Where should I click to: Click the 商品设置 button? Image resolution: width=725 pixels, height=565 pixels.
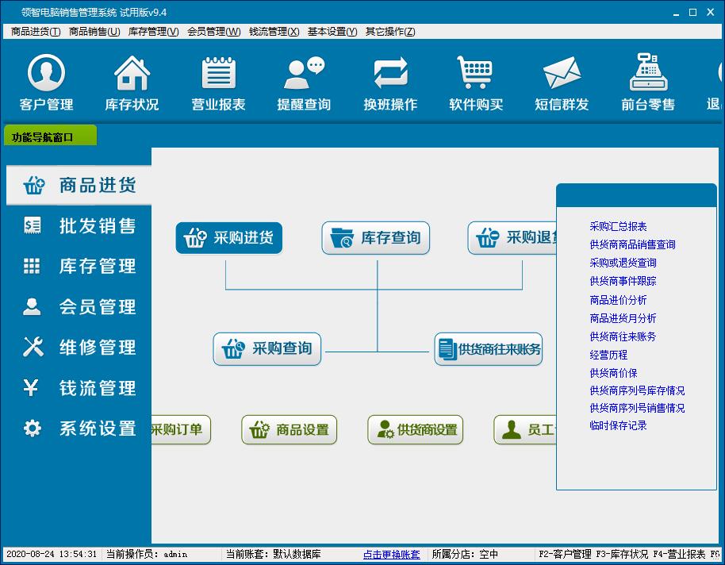(289, 429)
